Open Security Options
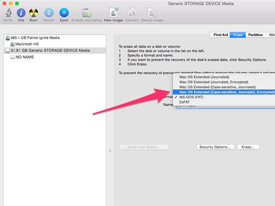 coord(215,147)
